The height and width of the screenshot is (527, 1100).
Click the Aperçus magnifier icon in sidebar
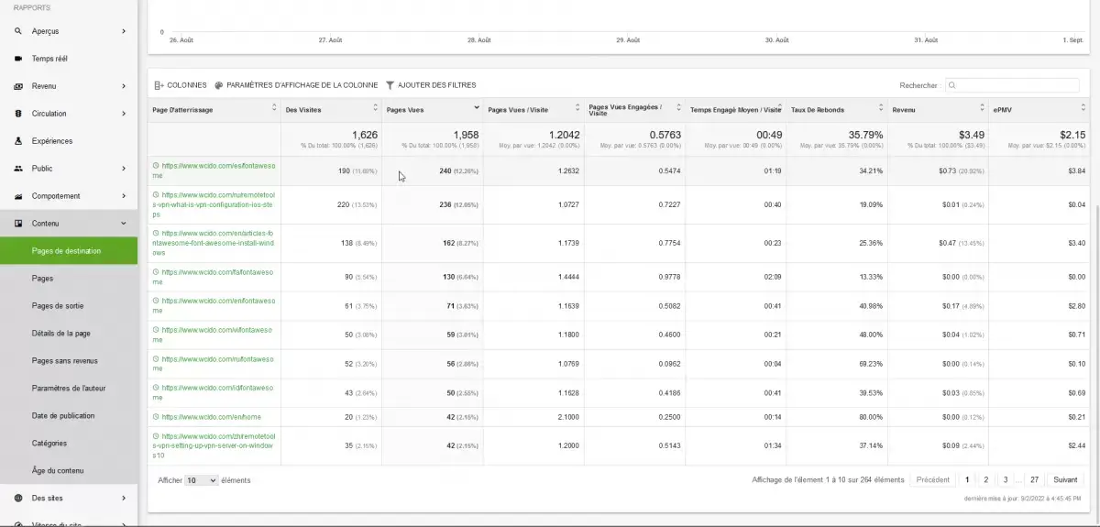tap(18, 31)
